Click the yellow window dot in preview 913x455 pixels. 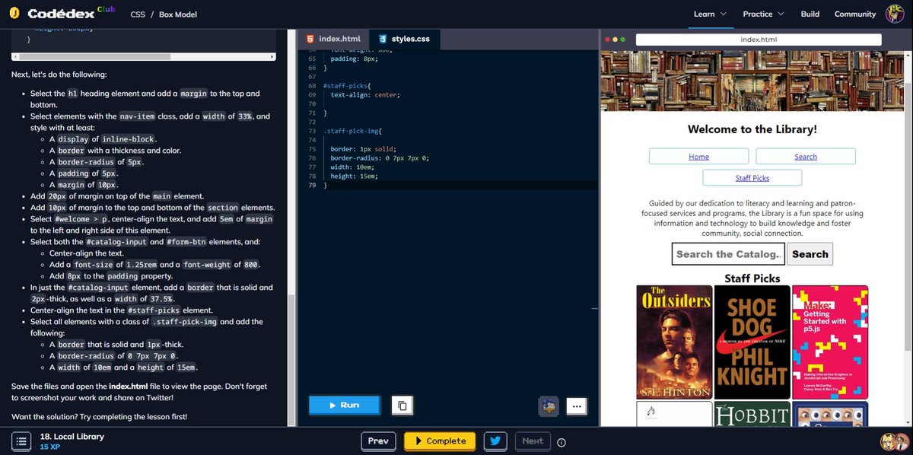pos(615,40)
